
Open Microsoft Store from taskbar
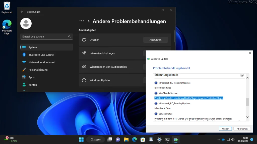click(143, 139)
